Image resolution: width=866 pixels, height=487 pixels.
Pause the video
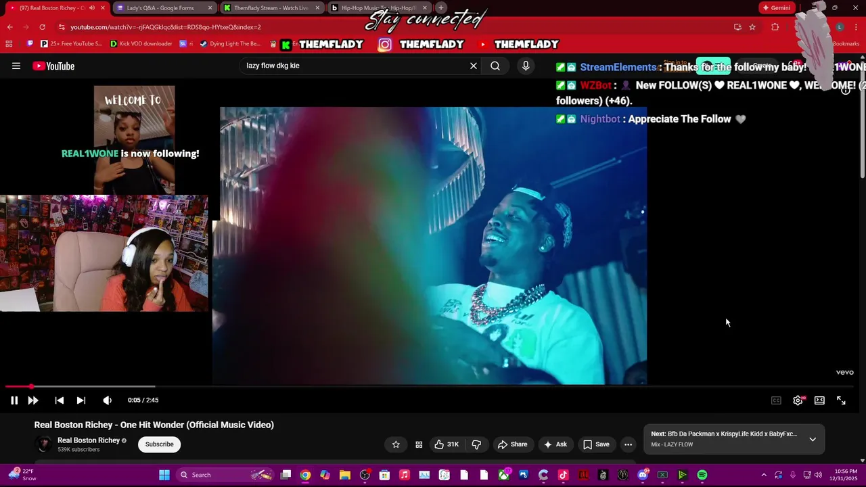pos(14,400)
